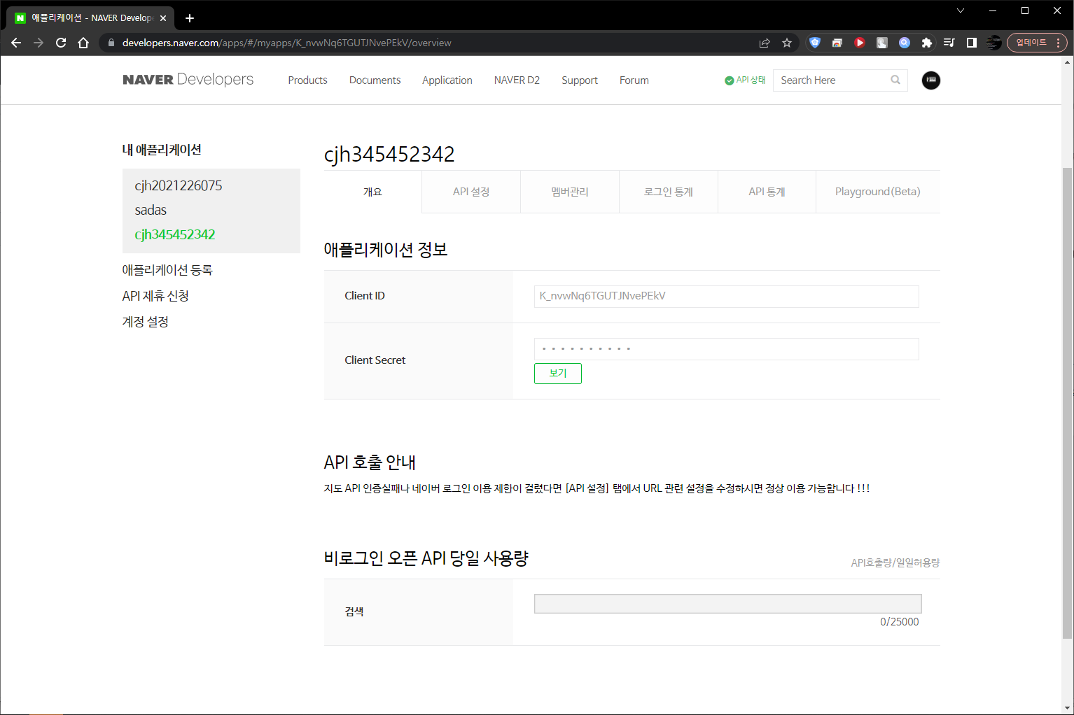The image size is (1074, 715).
Task: Switch to the API 통계 tab
Action: coord(767,191)
